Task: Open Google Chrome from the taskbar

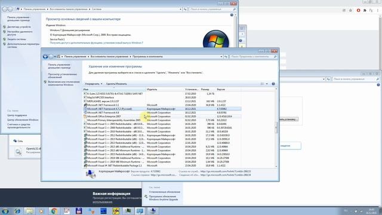Action: 54,211
